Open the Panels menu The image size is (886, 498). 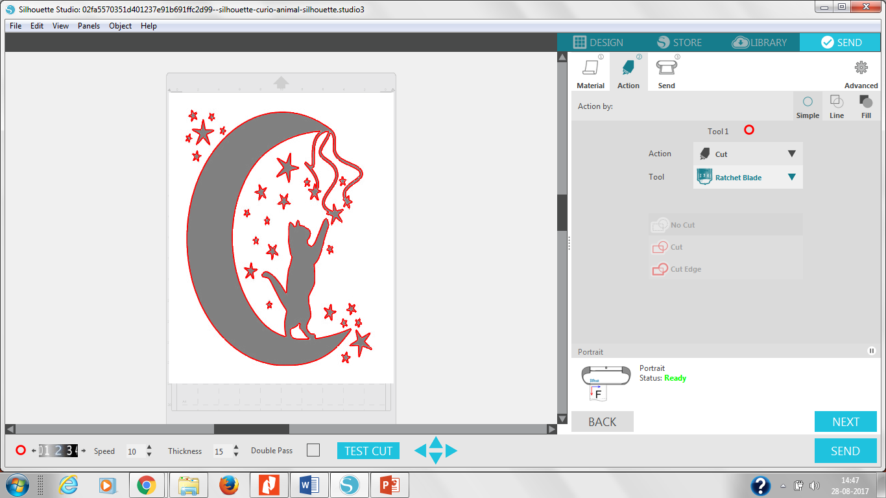[89, 26]
